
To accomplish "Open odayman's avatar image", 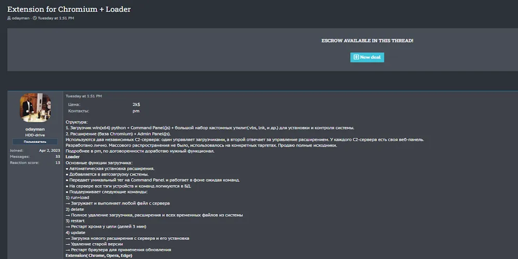I will (x=35, y=108).
